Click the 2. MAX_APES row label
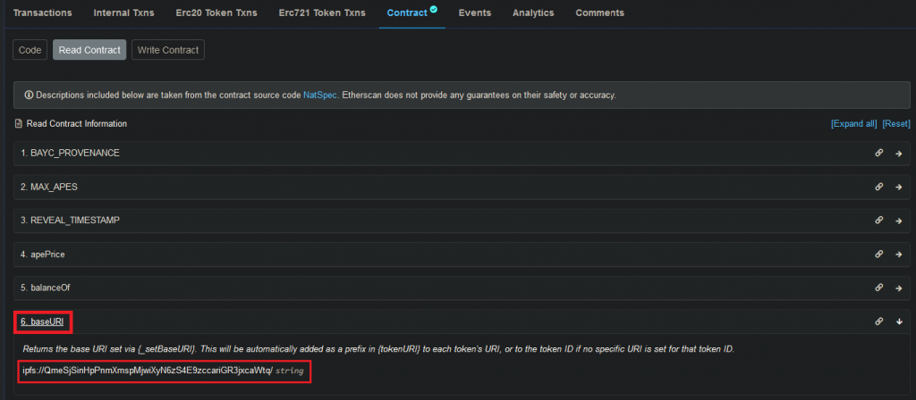This screenshot has width=916, height=400. (x=49, y=187)
